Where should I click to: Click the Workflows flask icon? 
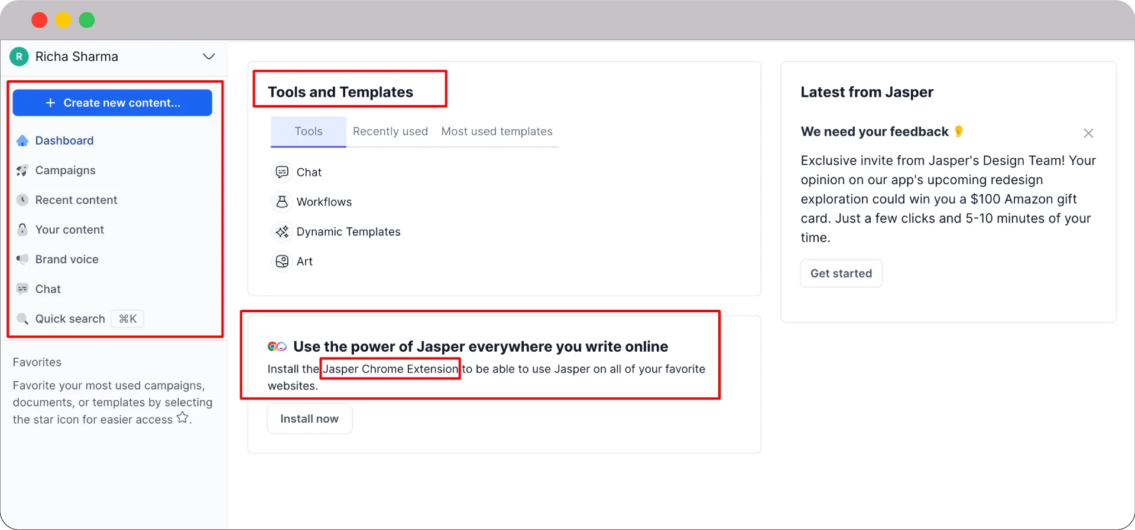tap(282, 202)
